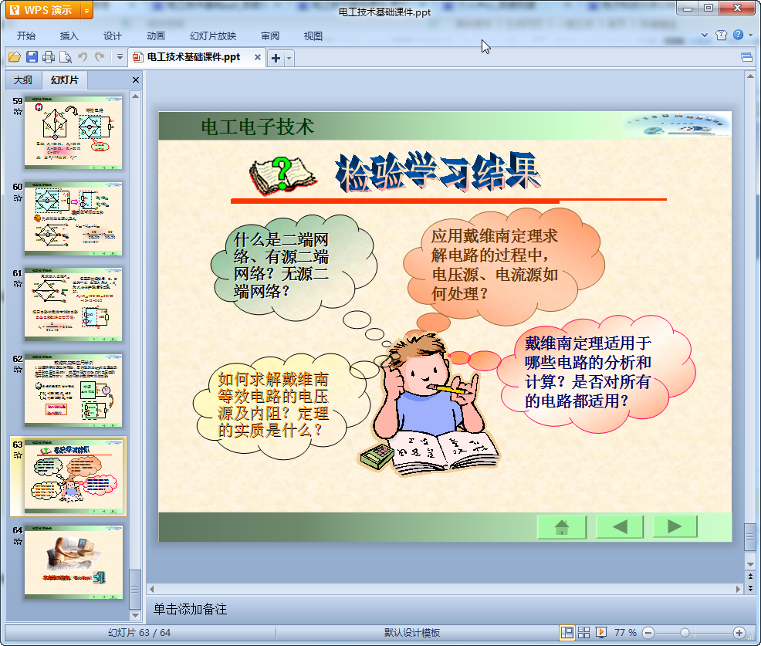761x646 pixels.
Task: Close the 电工技术基础课件.ppt document tab
Action: 258,57
